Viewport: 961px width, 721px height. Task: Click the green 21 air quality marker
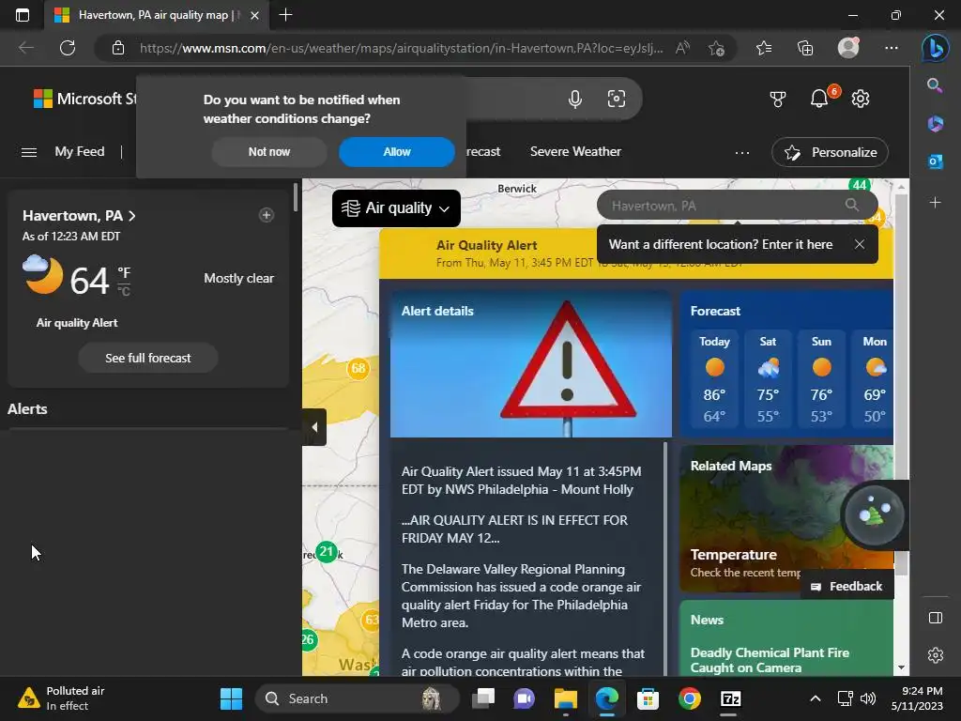pyautogui.click(x=326, y=552)
